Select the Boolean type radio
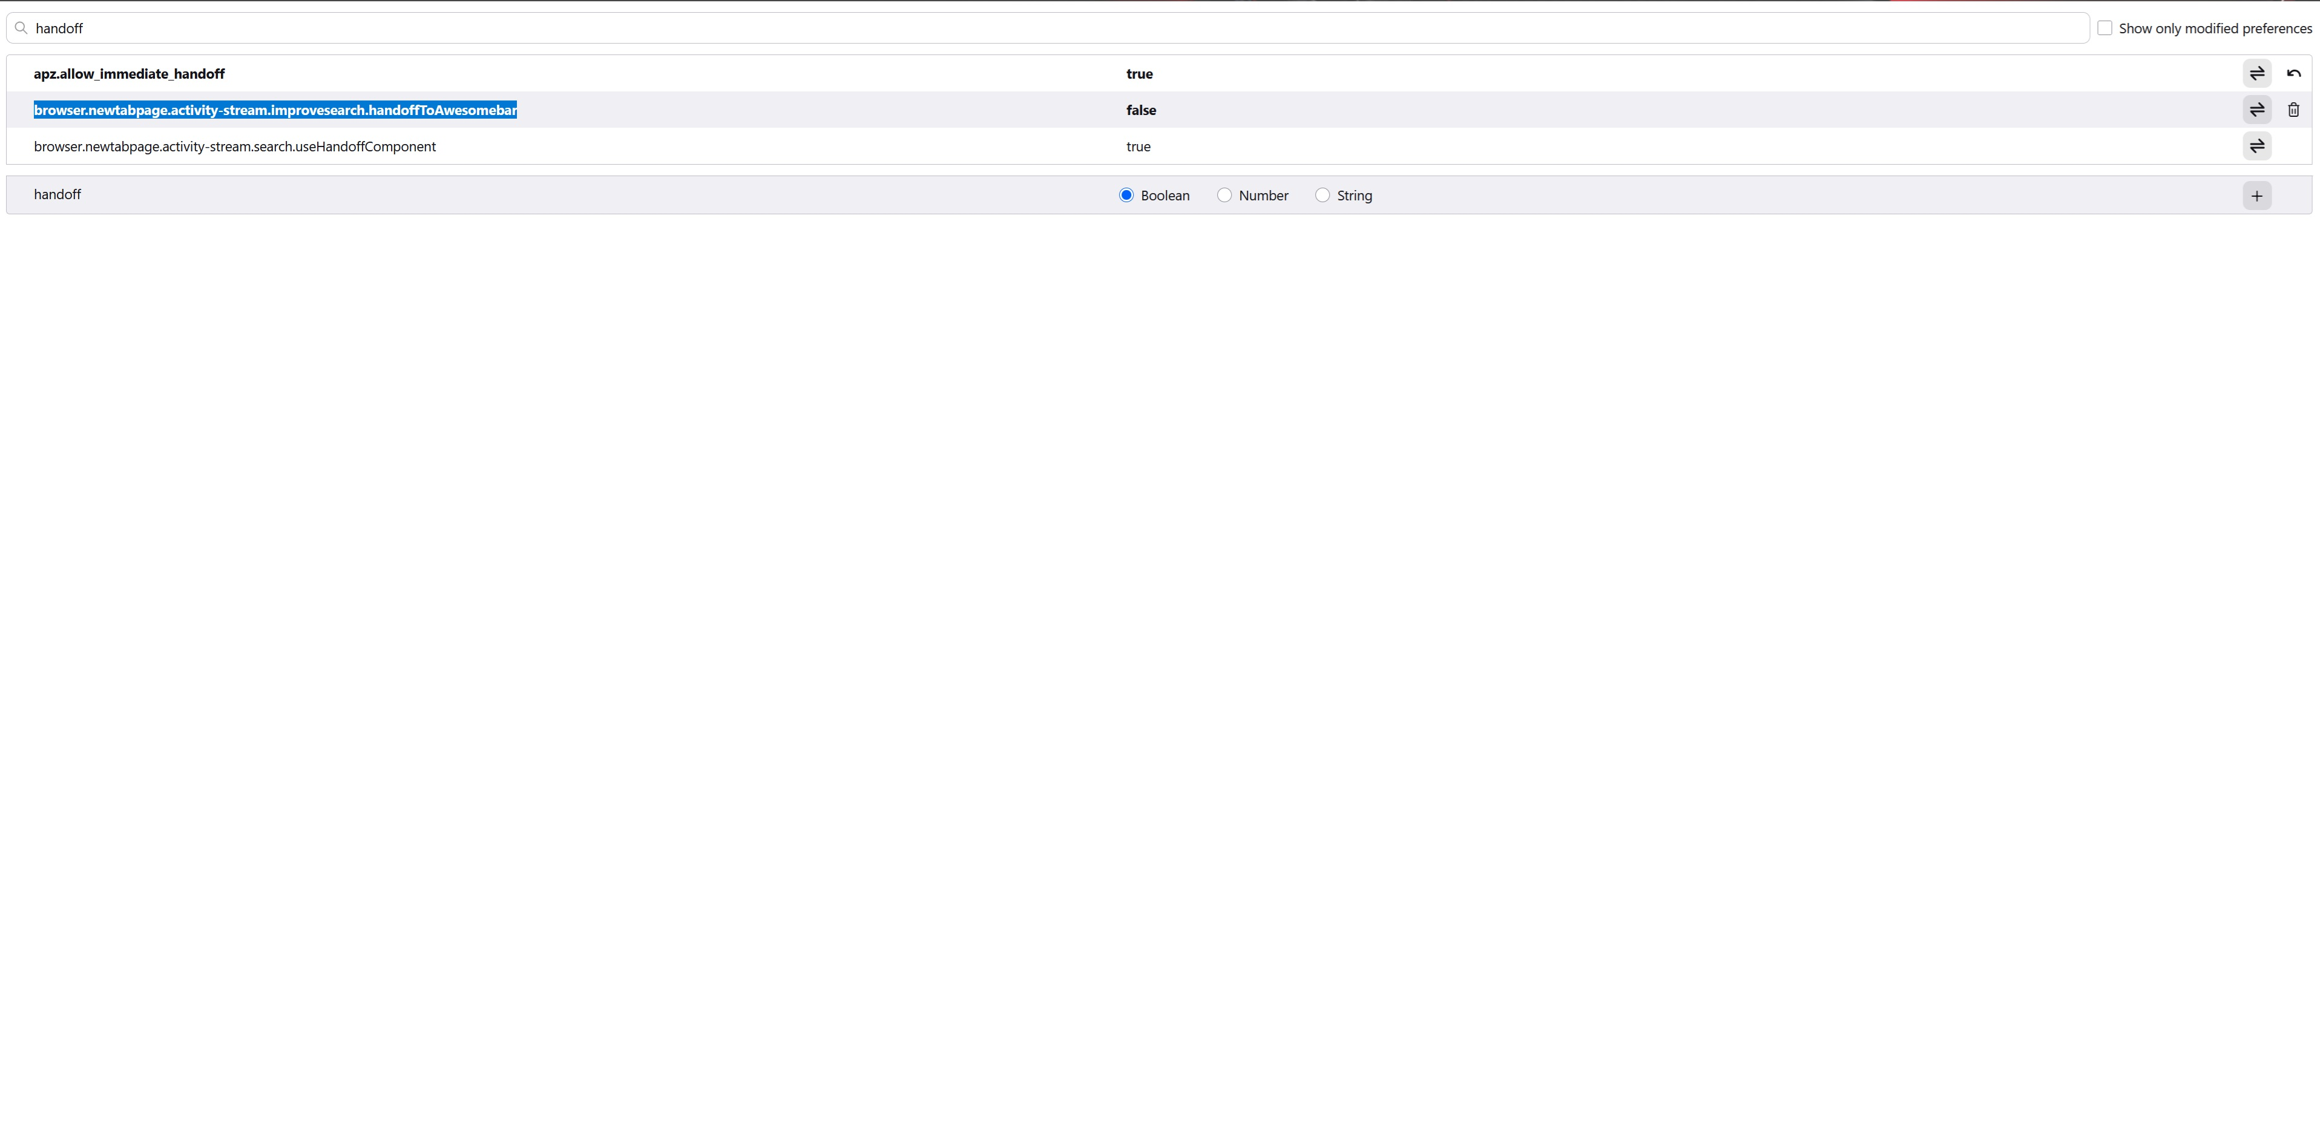This screenshot has height=1135, width=2320. click(1126, 196)
